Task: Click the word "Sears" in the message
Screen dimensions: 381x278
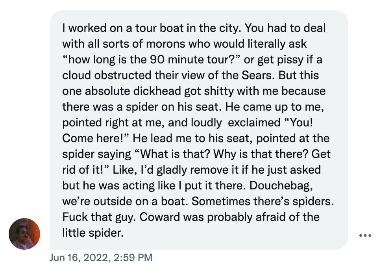Action: [305, 76]
